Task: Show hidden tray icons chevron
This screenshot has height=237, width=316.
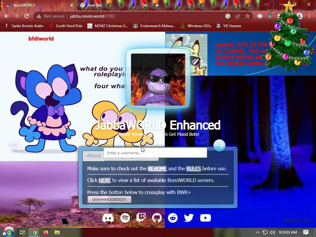Action: pyautogui.click(x=258, y=232)
